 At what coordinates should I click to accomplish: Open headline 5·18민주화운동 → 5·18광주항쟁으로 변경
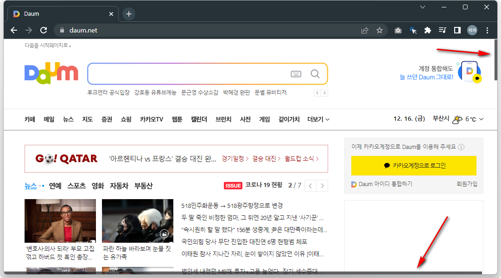pos(232,206)
